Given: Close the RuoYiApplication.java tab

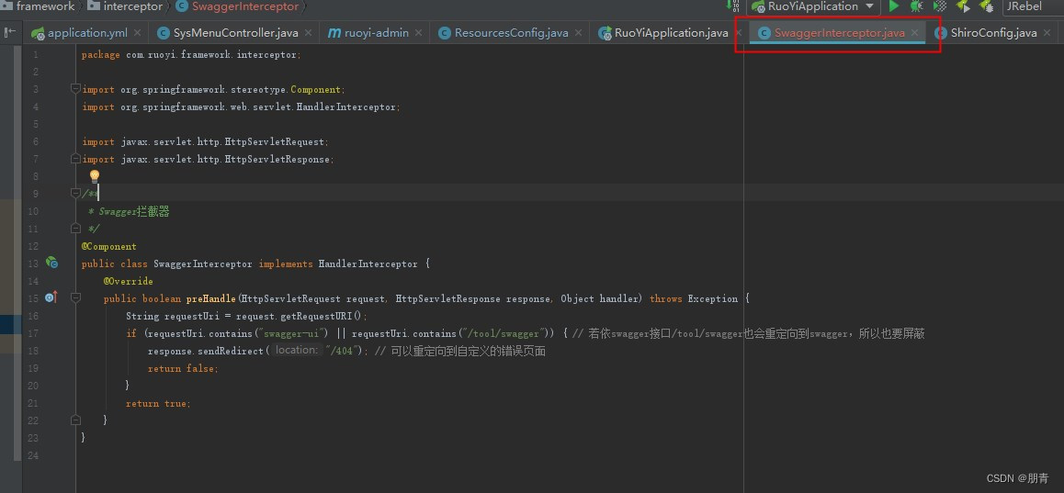Looking at the screenshot, I should tap(739, 32).
